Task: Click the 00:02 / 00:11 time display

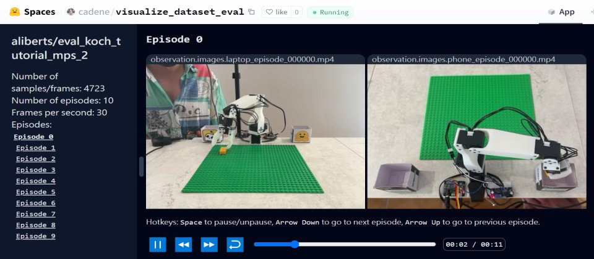Action: click(x=475, y=244)
